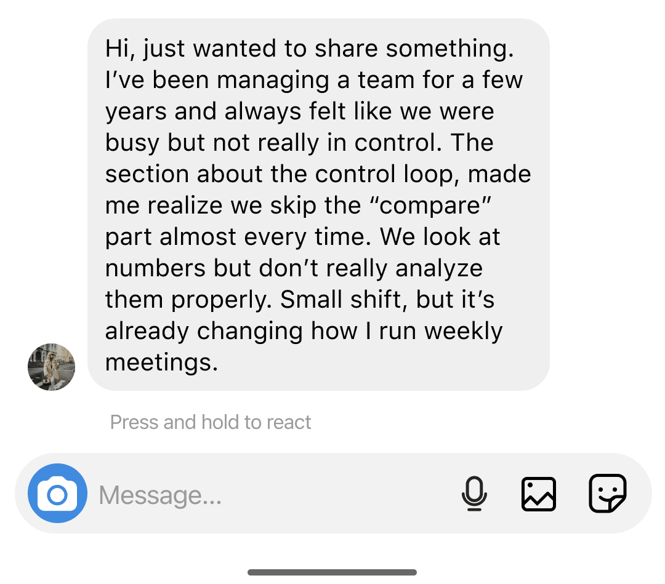665x584 pixels.
Task: Open the sticker picker icon
Action: [607, 494]
